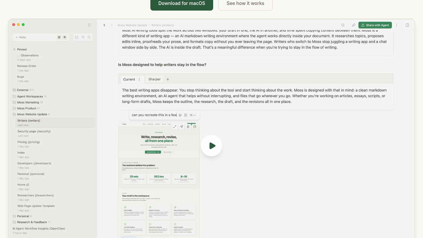Viewport: 423px width, 238px height.
Task: Click Moss Website Update in breadcrumb
Action: [x=132, y=25]
